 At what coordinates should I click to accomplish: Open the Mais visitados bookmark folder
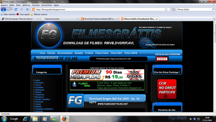[8, 14]
